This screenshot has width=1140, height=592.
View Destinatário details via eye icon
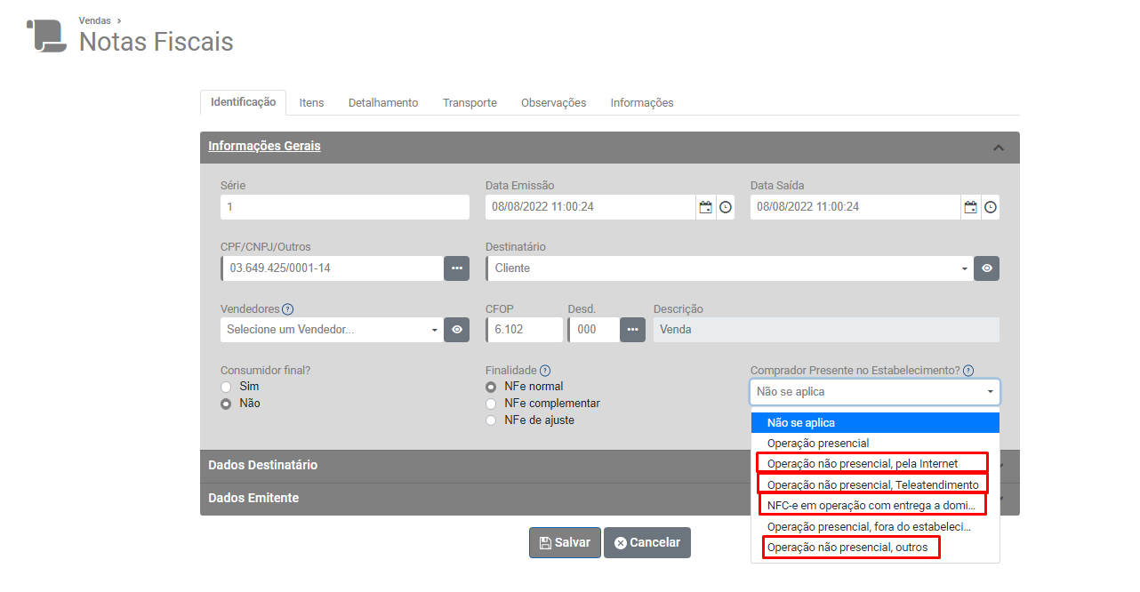tap(986, 268)
